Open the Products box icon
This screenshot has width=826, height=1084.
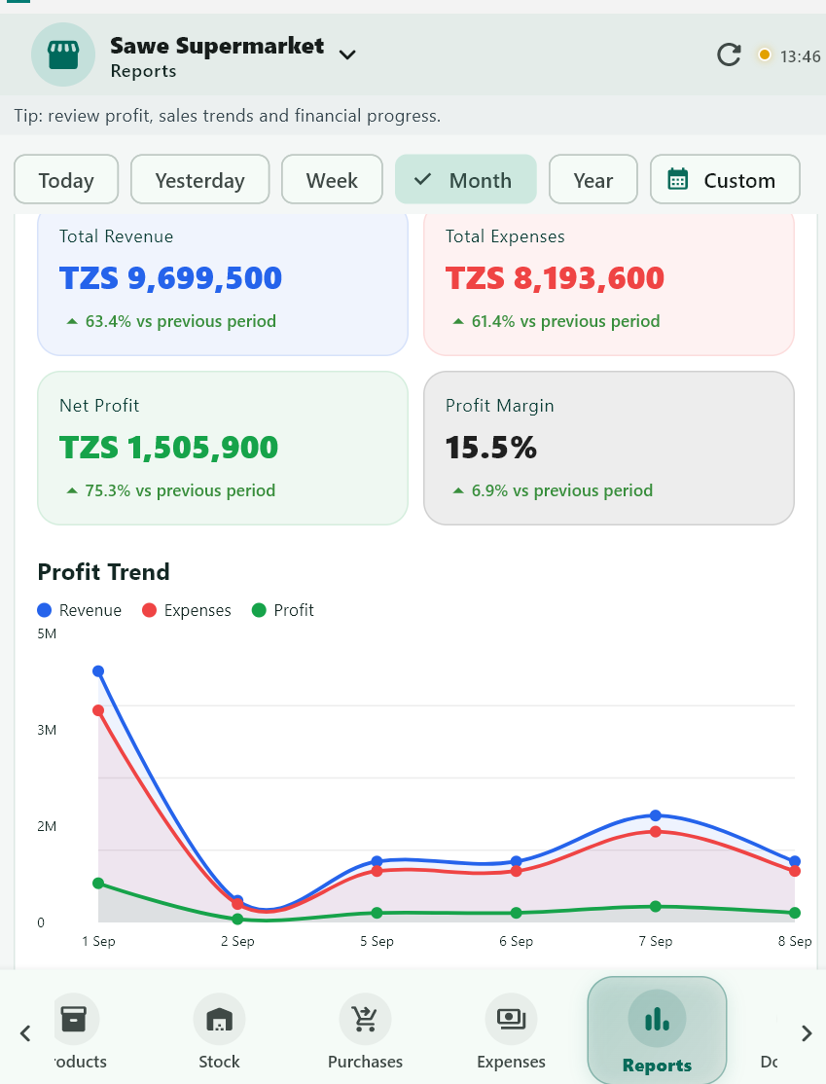coord(74,1019)
